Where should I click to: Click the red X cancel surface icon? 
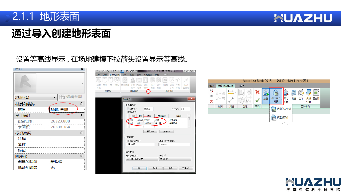pyautogui.click(x=257, y=92)
